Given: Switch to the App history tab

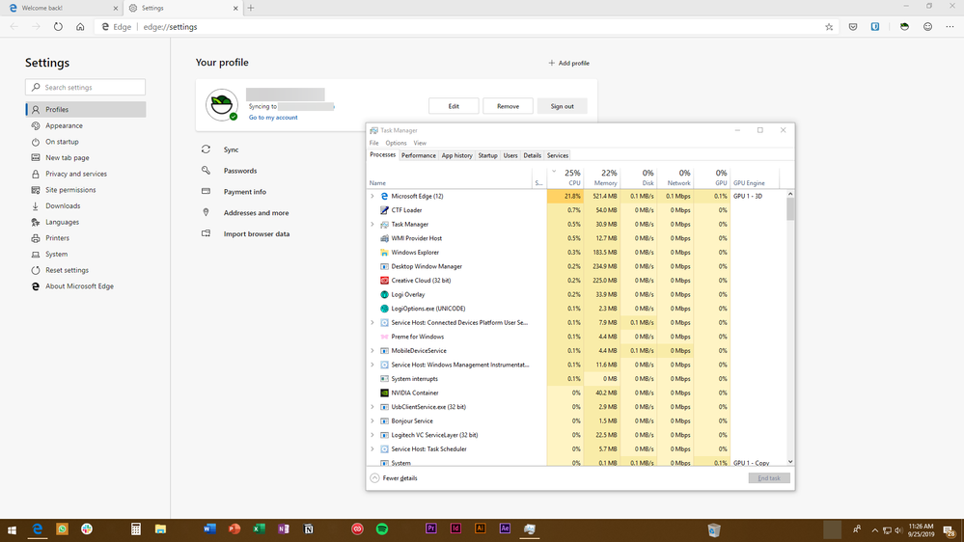Looking at the screenshot, I should click(x=456, y=155).
